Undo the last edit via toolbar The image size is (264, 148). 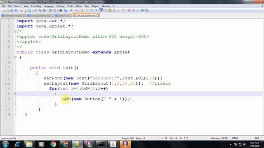tap(50, 10)
